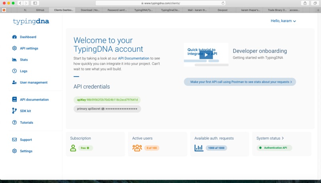Image resolution: width=321 pixels, height=183 pixels.
Task: Click the typingdna logo
Action: (x=31, y=21)
